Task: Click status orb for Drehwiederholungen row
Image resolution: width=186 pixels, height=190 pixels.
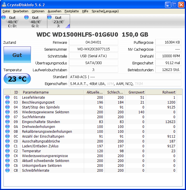Action: (7, 127)
